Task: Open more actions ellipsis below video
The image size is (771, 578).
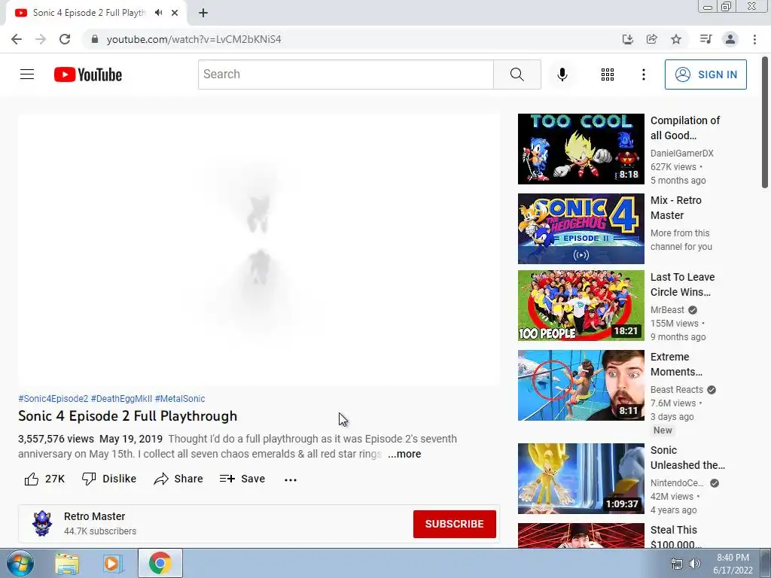Action: tap(291, 479)
